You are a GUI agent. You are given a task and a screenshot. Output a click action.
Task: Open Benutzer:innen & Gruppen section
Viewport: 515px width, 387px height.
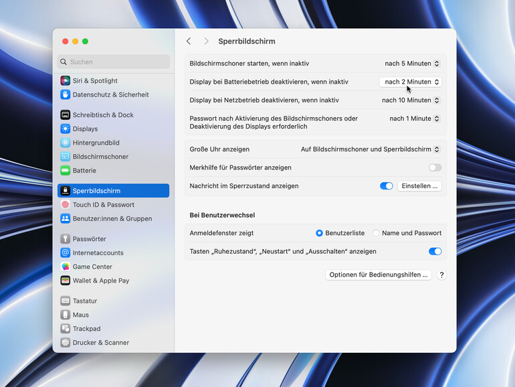pos(112,218)
